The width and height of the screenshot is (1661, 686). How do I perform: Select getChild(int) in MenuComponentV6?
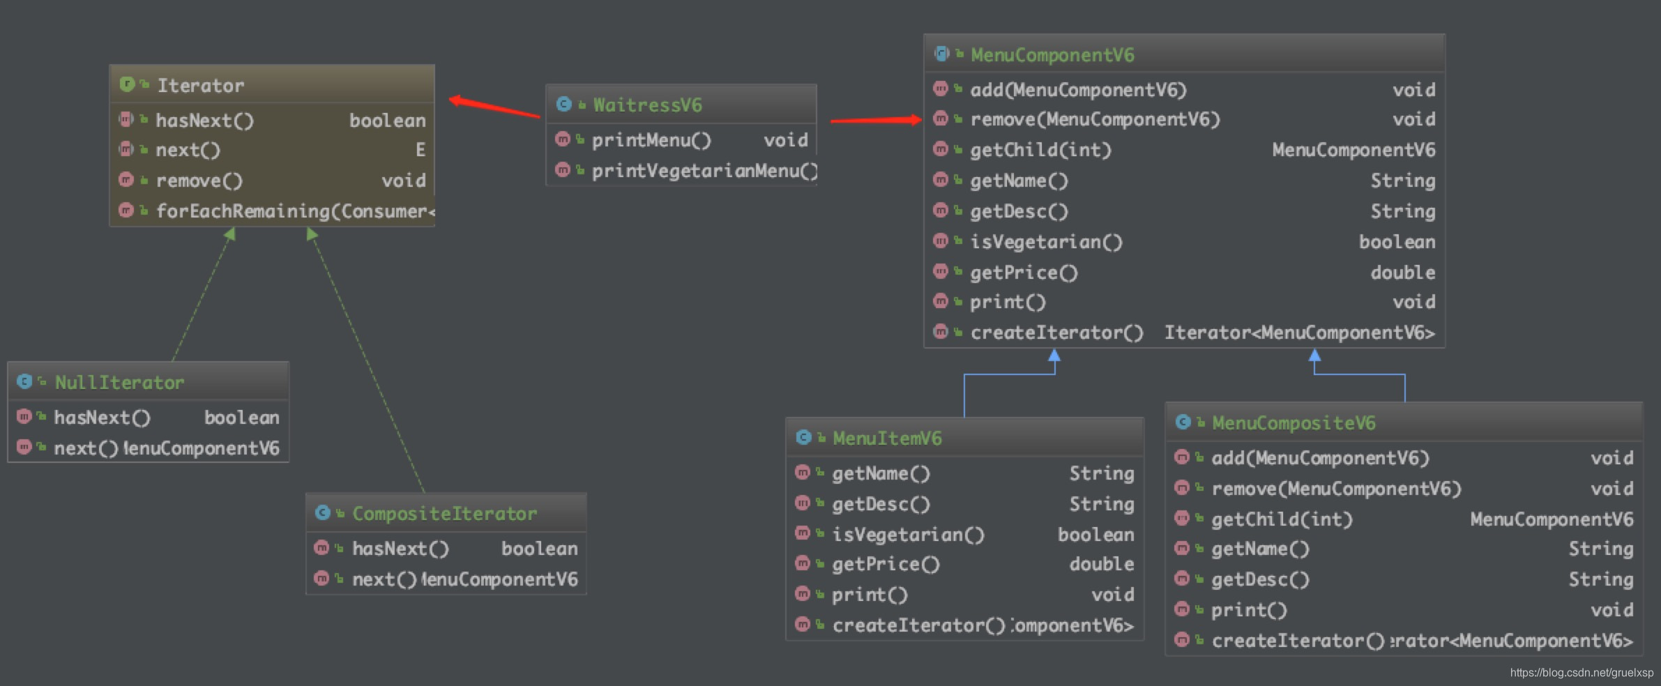(x=1040, y=150)
